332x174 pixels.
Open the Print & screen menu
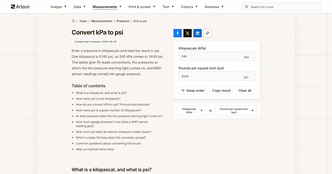[142, 7]
